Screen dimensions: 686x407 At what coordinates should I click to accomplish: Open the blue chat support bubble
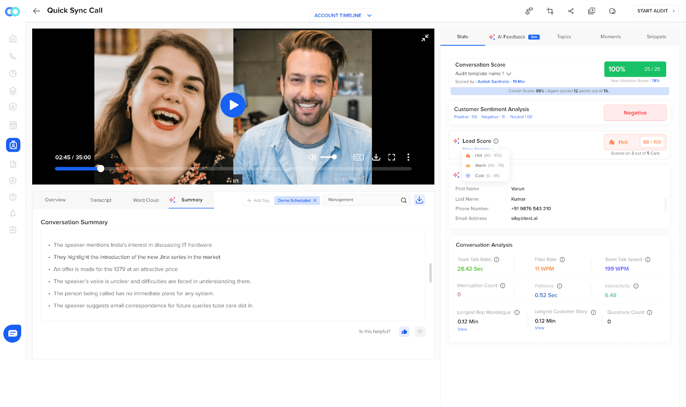(x=12, y=333)
